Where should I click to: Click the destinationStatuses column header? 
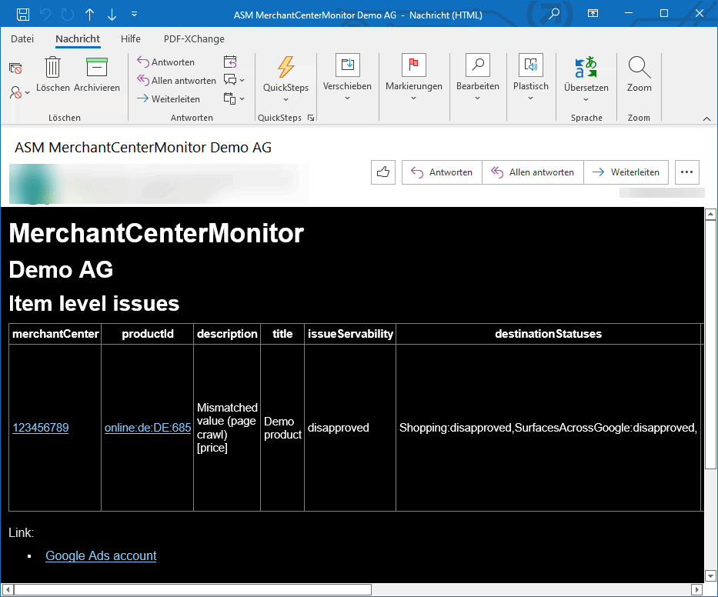point(548,334)
